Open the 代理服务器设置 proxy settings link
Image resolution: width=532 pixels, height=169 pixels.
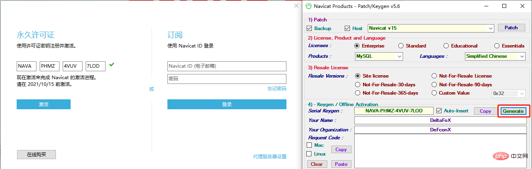[x=270, y=157]
